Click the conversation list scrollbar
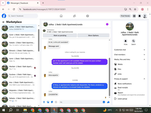This screenshot has height=113, width=151. click(x=39, y=40)
